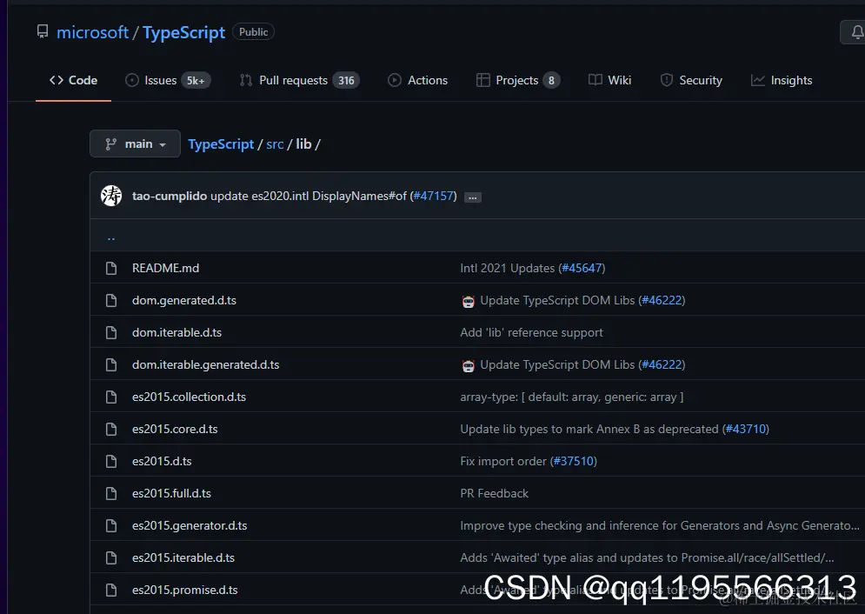Click file icon beside es2015.core.d.ts
Screen dimensions: 865x614
tap(111, 430)
